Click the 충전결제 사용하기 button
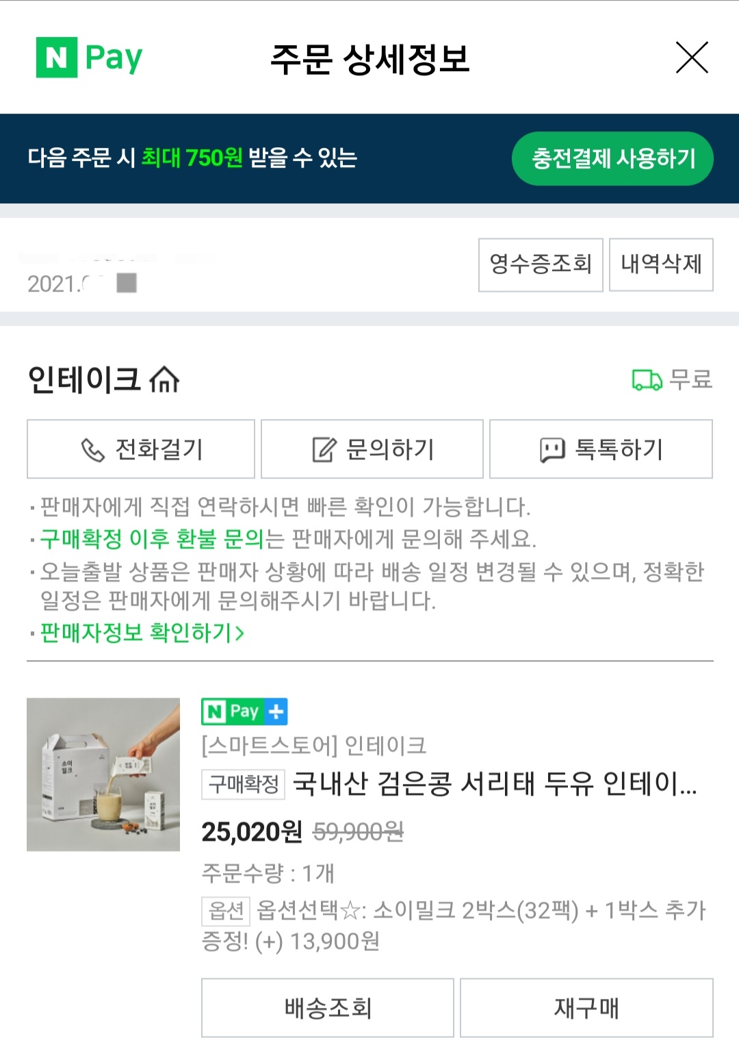 (612, 158)
